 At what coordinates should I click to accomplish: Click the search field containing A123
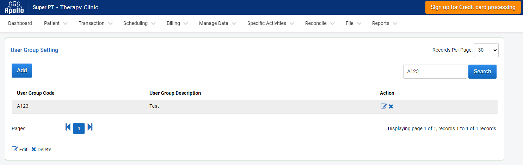(435, 72)
